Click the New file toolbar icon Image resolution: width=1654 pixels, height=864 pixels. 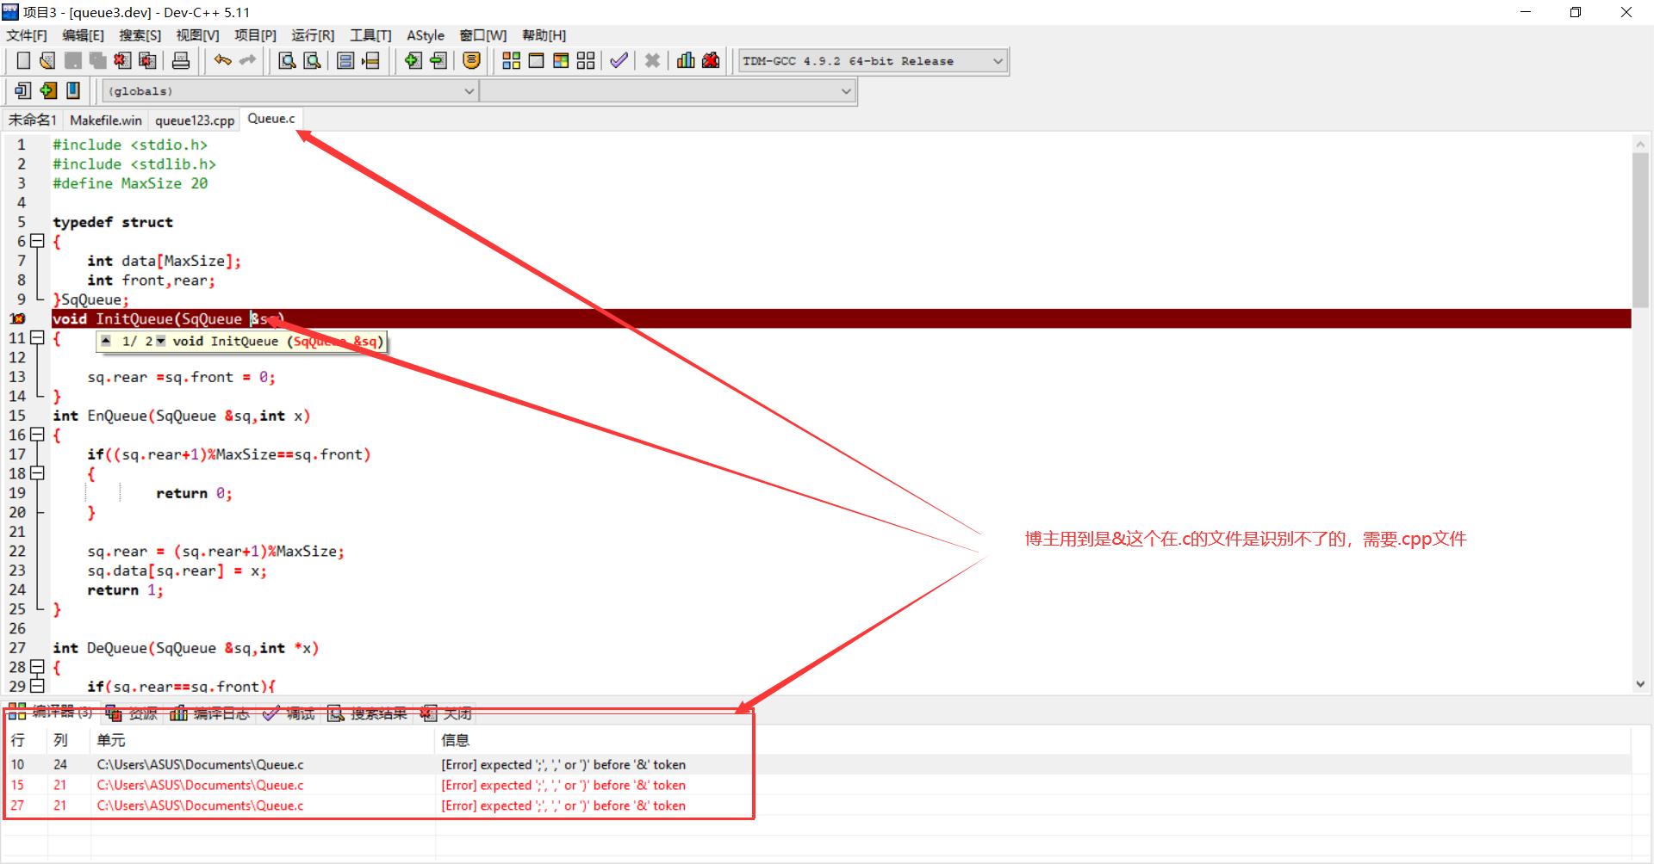pyautogui.click(x=23, y=60)
